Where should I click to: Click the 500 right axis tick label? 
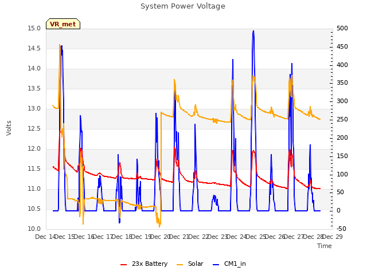click(342, 29)
